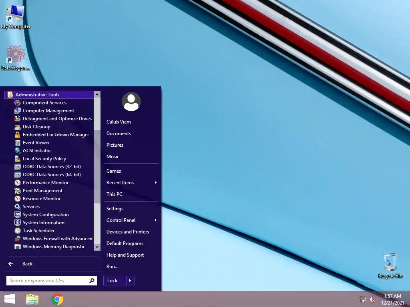The height and width of the screenshot is (307, 410).
Task: Open Print Management icon
Action: click(18, 191)
